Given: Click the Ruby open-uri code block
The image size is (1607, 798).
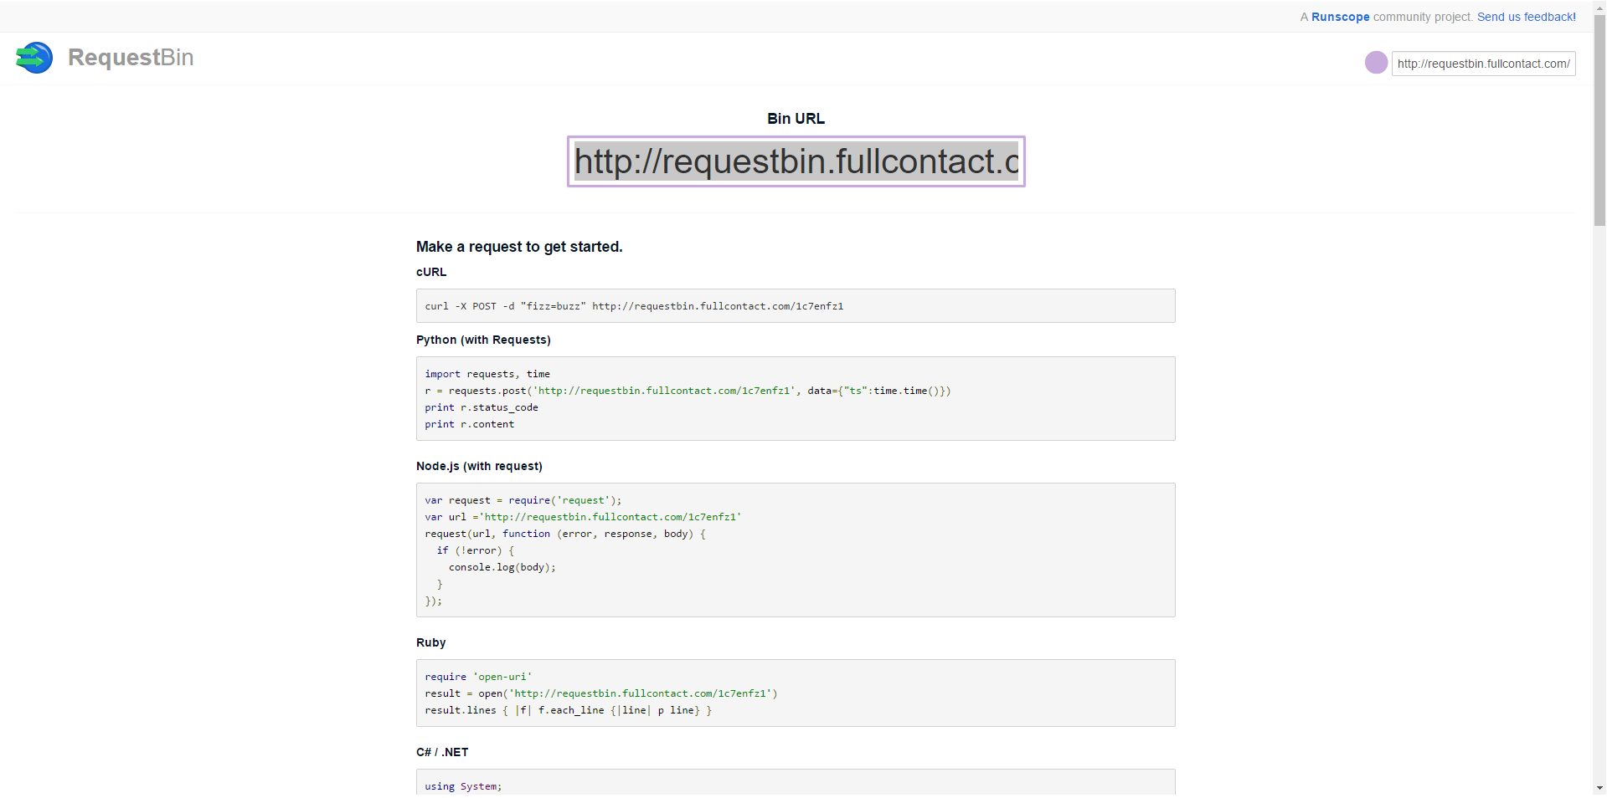Looking at the screenshot, I should 796,693.
